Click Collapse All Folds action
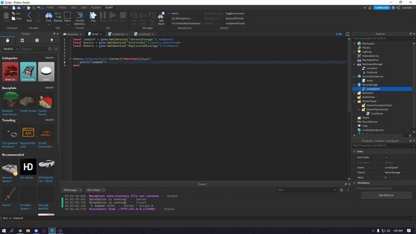The width and height of the screenshot is (416, 234). 235,23
